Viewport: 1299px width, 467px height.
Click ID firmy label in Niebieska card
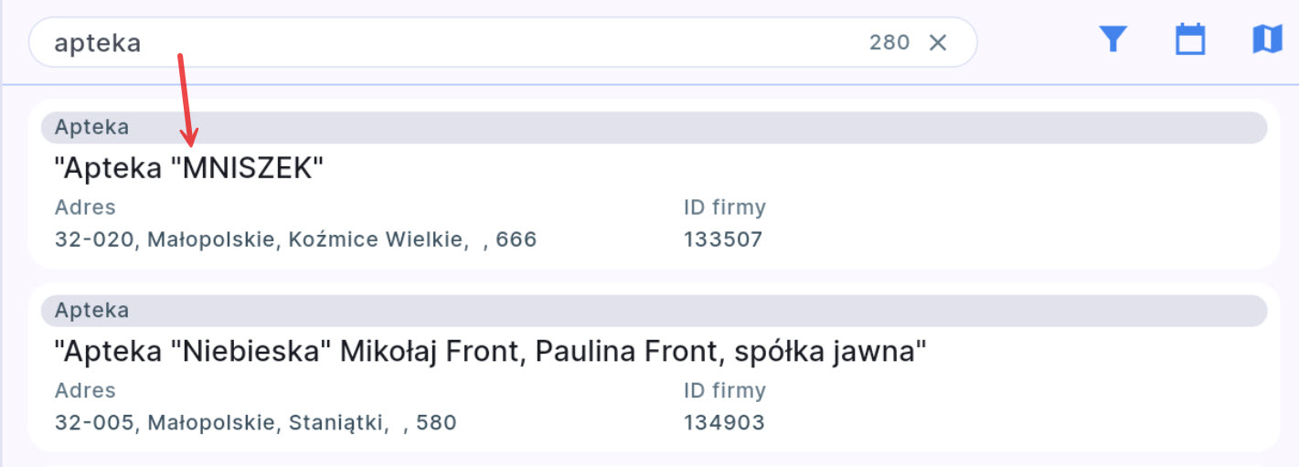tap(724, 390)
